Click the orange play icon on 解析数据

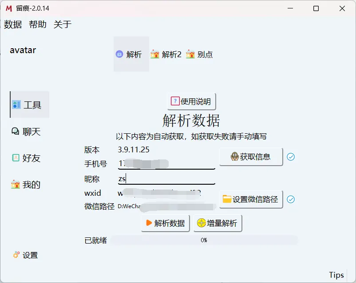point(149,223)
